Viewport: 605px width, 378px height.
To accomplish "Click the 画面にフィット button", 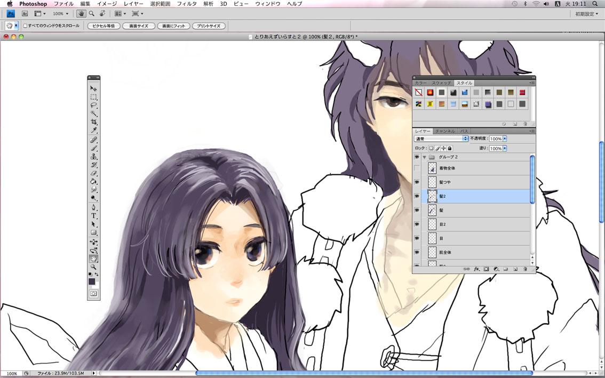I will (x=173, y=26).
